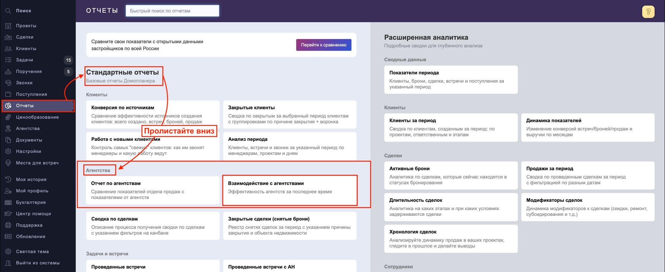Screen dimensions: 665x272
Task: Open the Документы icon
Action: [8, 140]
